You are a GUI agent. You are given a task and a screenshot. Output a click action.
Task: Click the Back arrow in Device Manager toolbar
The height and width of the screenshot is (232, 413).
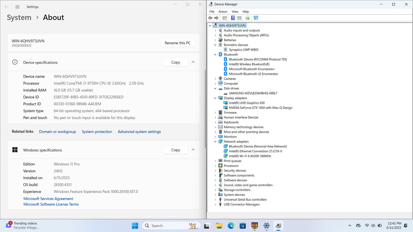click(x=210, y=18)
